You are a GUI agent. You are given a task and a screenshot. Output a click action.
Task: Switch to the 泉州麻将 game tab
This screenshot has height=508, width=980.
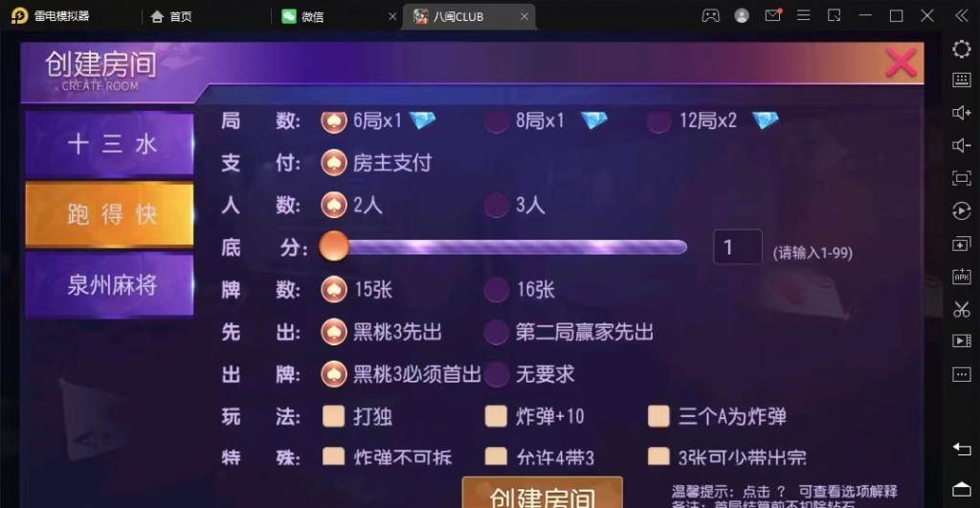point(110,285)
